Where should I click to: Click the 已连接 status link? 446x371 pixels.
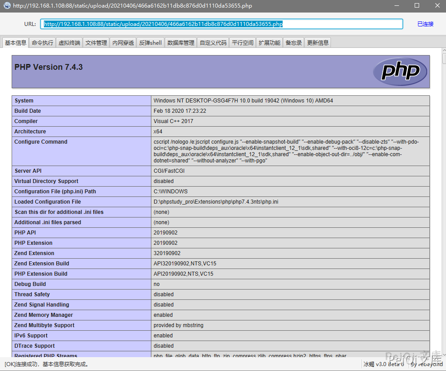425,24
